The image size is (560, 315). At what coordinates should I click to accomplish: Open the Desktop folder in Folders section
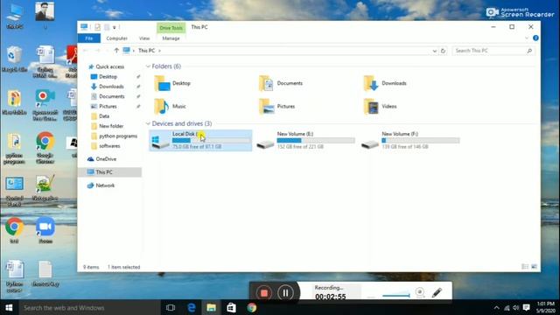point(173,83)
